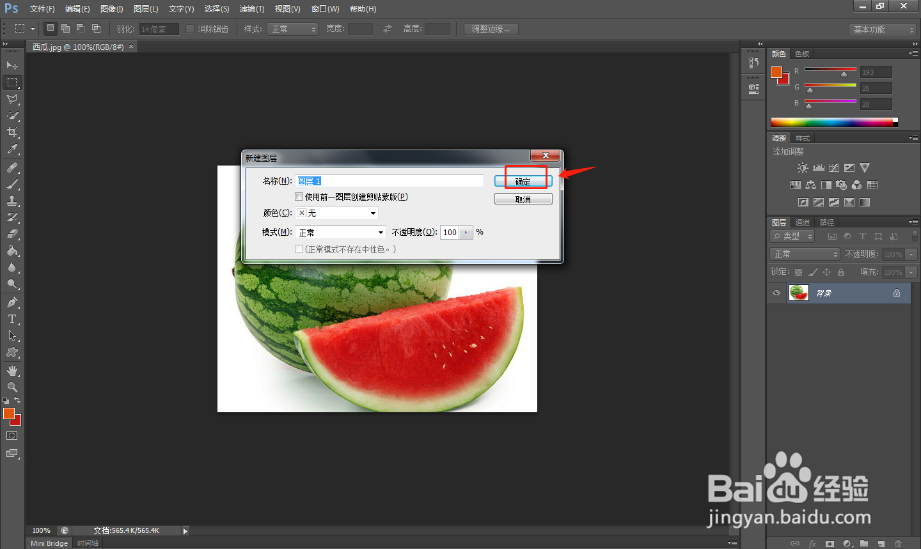921x549 pixels.
Task: Click 确定 button in 新建图层 dialog
Action: (523, 182)
